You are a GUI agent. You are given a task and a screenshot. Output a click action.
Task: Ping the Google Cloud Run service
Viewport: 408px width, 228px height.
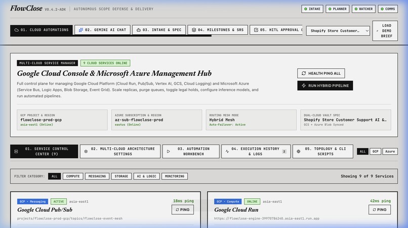(380, 209)
